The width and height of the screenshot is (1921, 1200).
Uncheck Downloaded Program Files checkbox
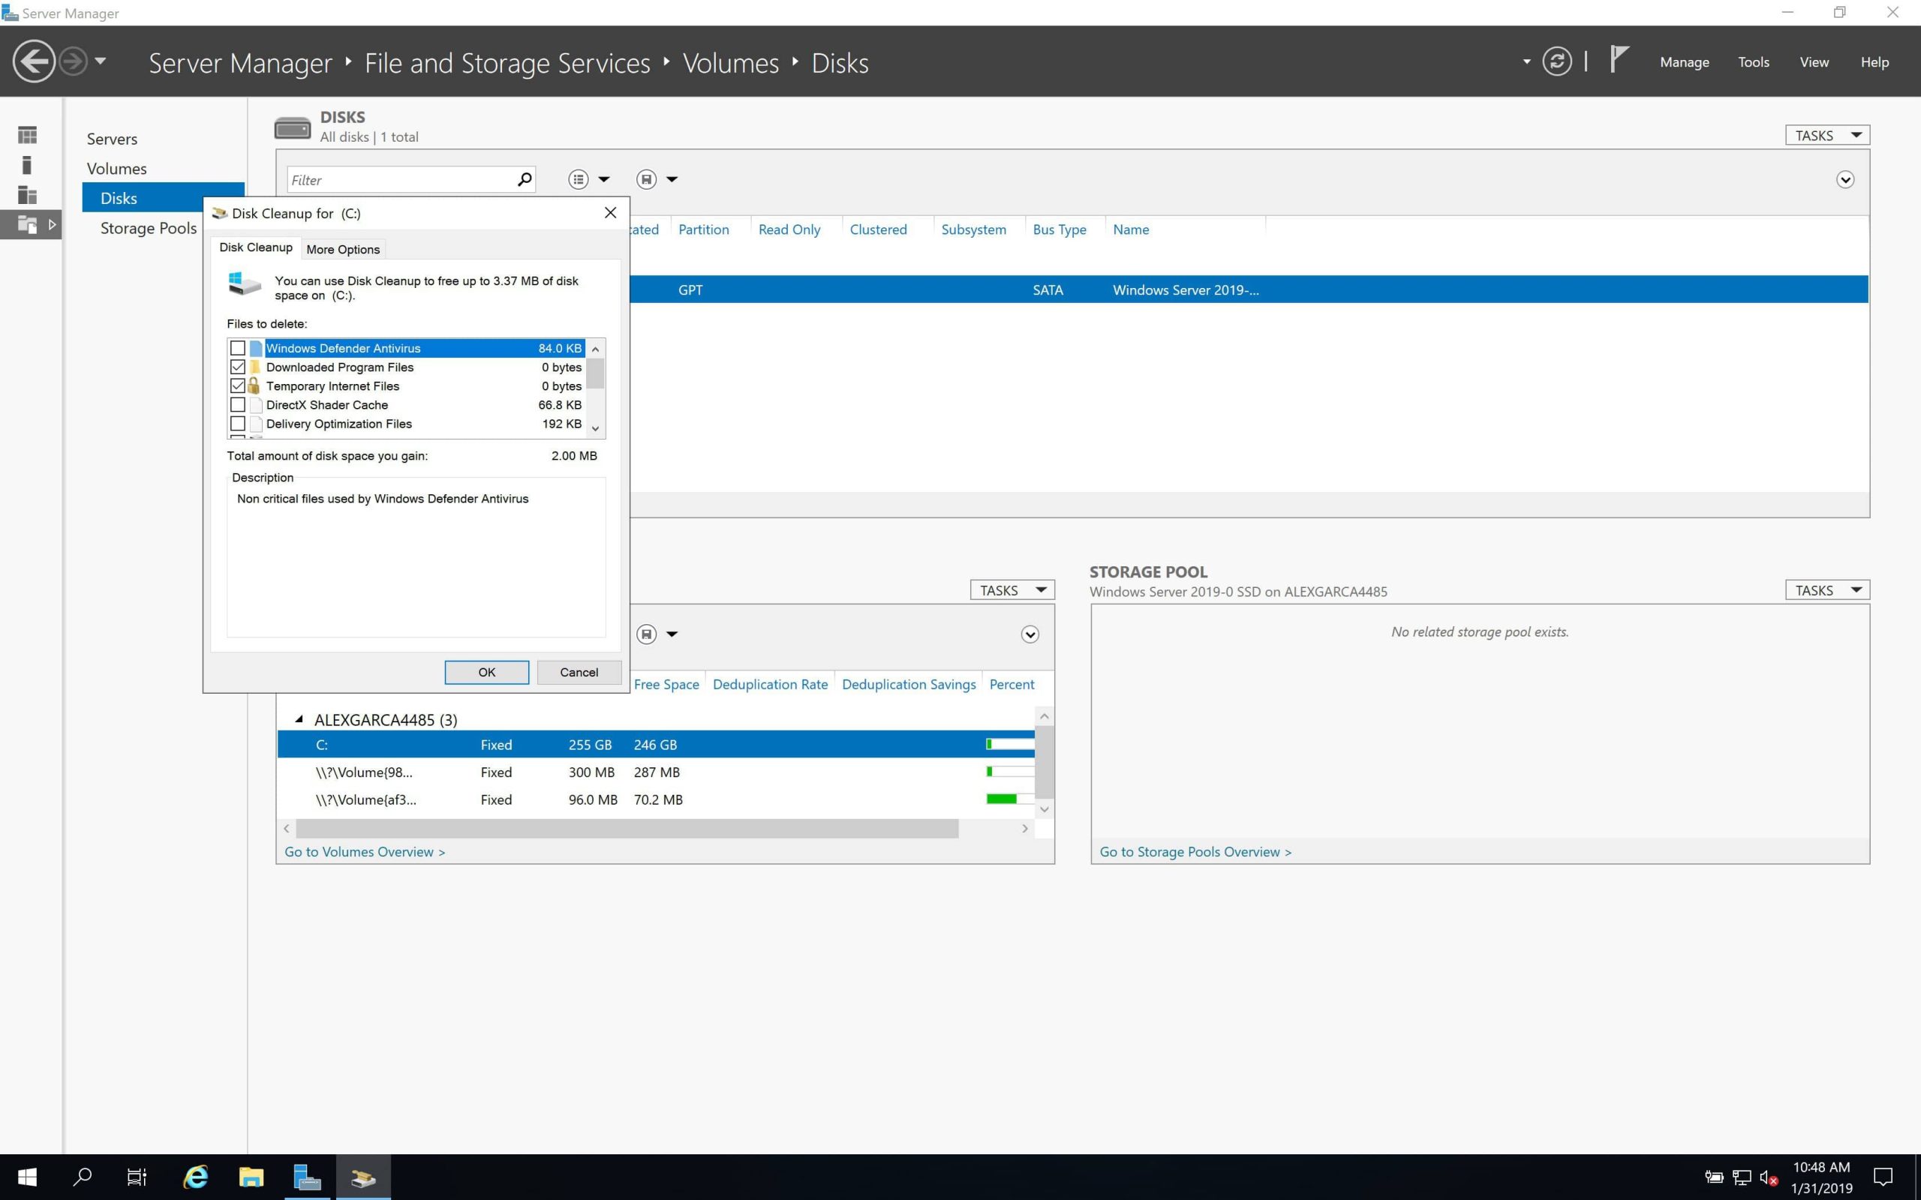[x=237, y=367]
